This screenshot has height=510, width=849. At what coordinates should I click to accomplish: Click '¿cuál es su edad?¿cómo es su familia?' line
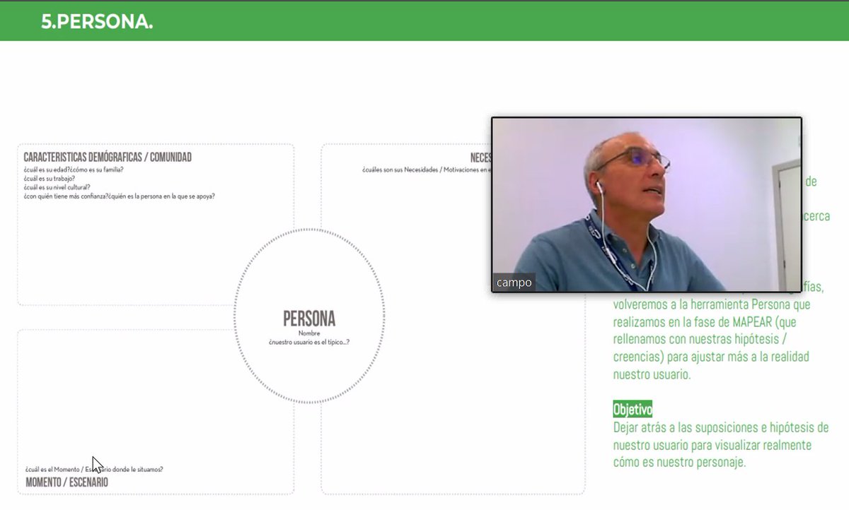point(74,170)
